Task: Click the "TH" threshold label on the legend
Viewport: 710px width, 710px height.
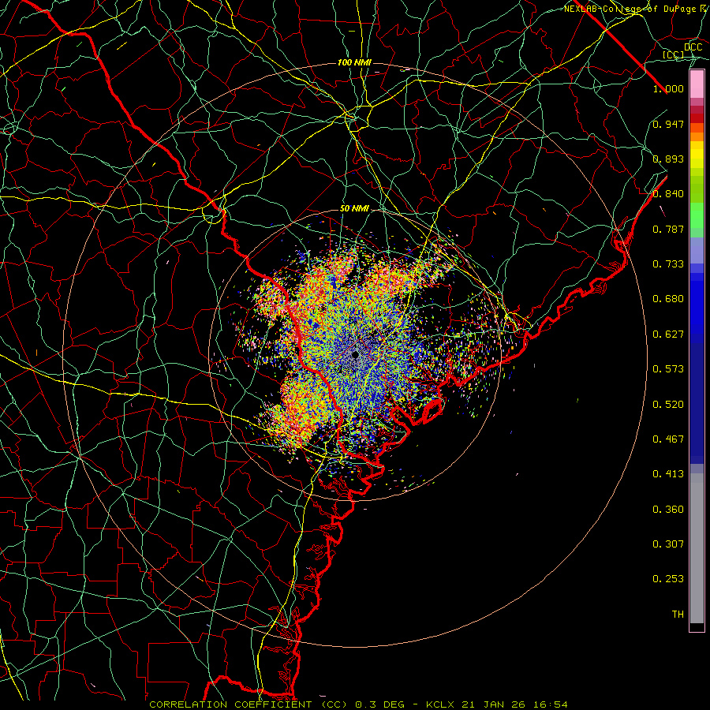Action: pos(678,615)
